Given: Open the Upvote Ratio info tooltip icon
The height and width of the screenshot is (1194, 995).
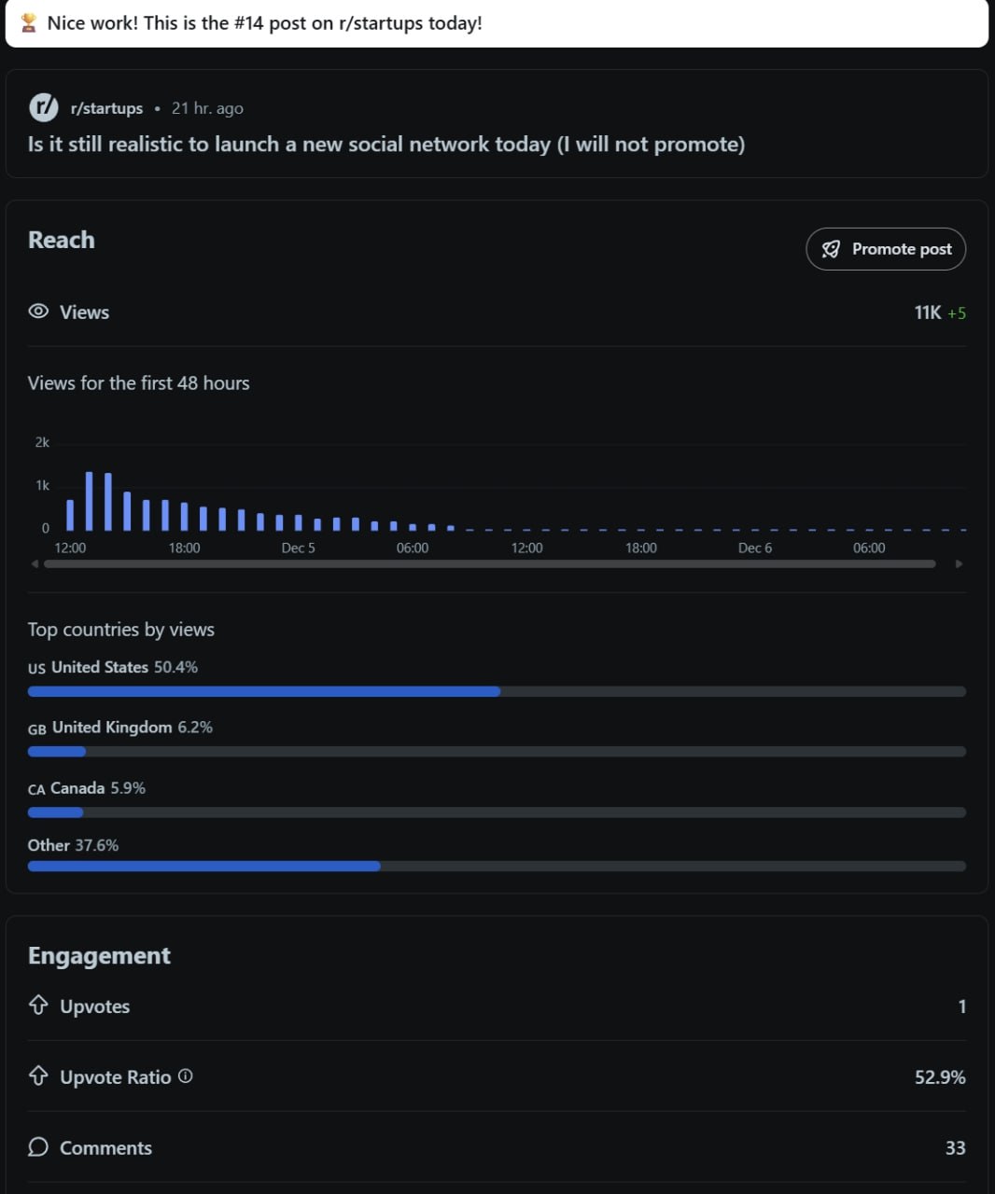Looking at the screenshot, I should [186, 1076].
